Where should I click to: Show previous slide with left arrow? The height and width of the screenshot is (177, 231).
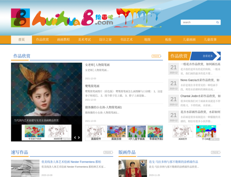point(75,137)
